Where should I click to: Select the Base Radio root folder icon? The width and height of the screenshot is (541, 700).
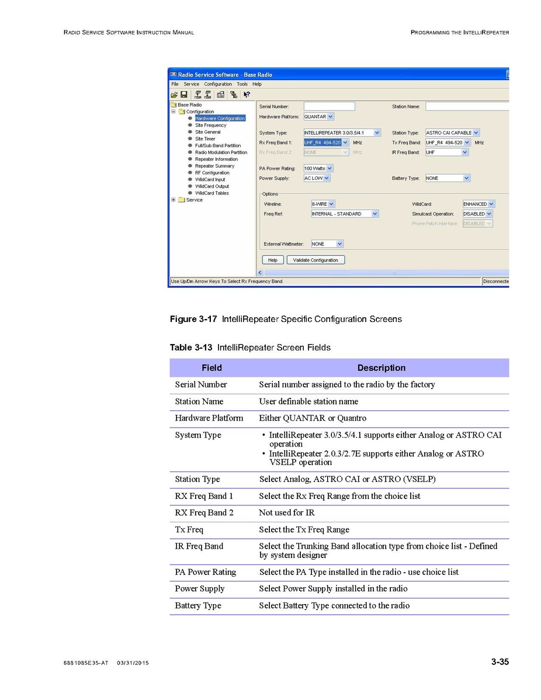click(174, 105)
